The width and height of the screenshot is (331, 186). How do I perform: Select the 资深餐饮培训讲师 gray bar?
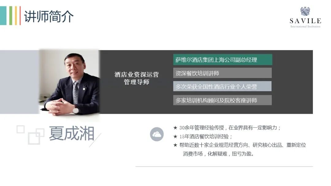[x=222, y=73]
